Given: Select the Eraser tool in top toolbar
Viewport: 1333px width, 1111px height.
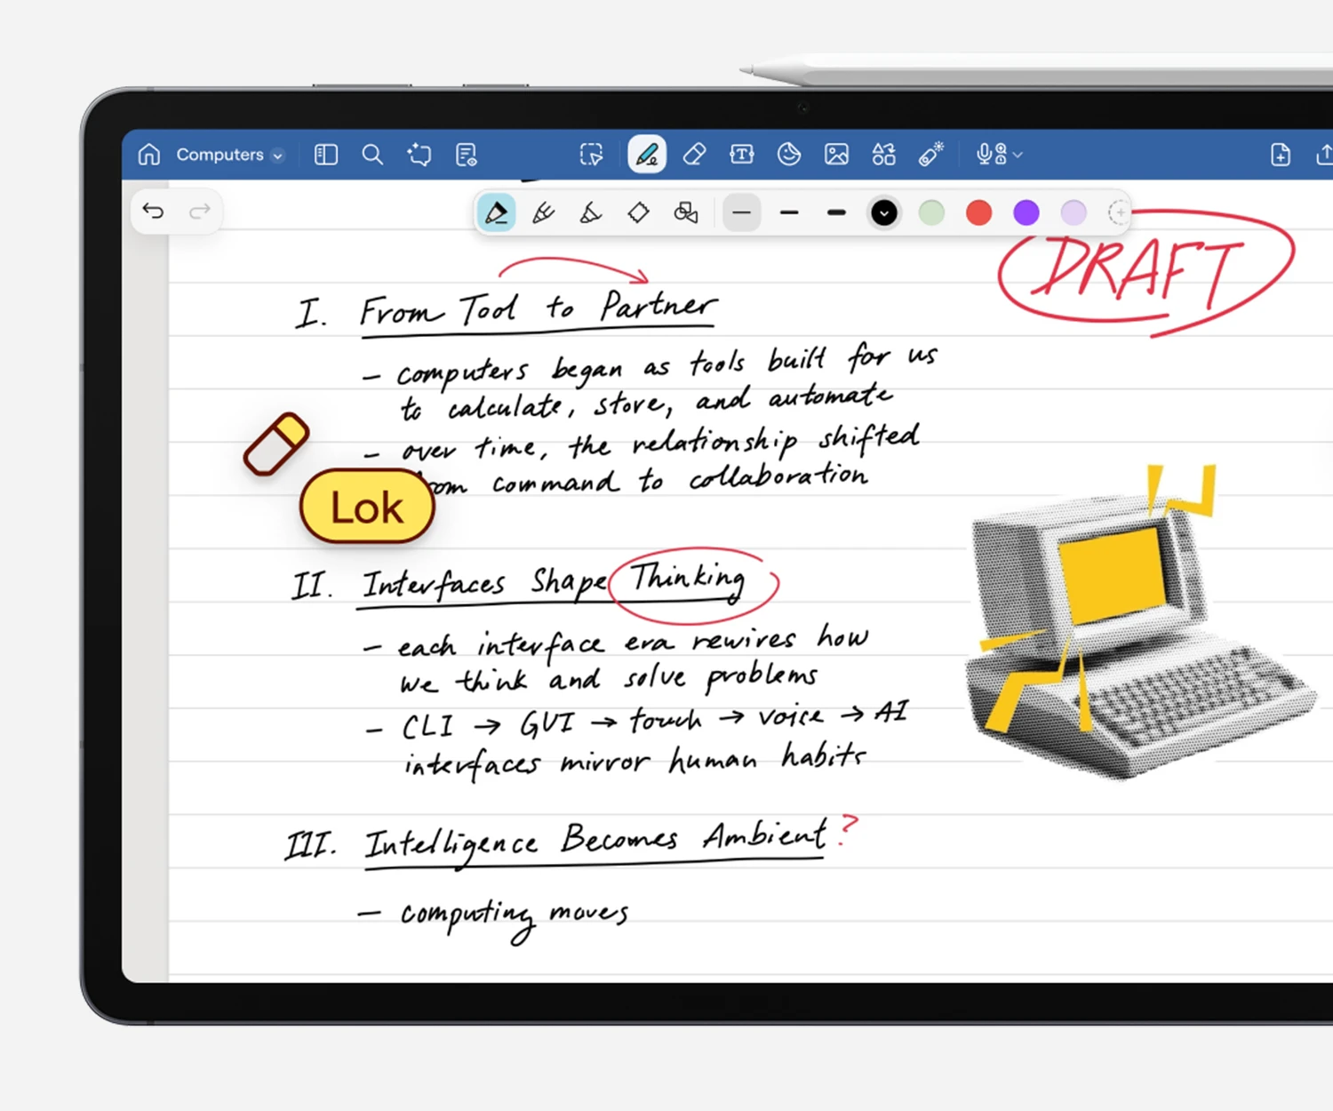Looking at the screenshot, I should coord(694,155).
